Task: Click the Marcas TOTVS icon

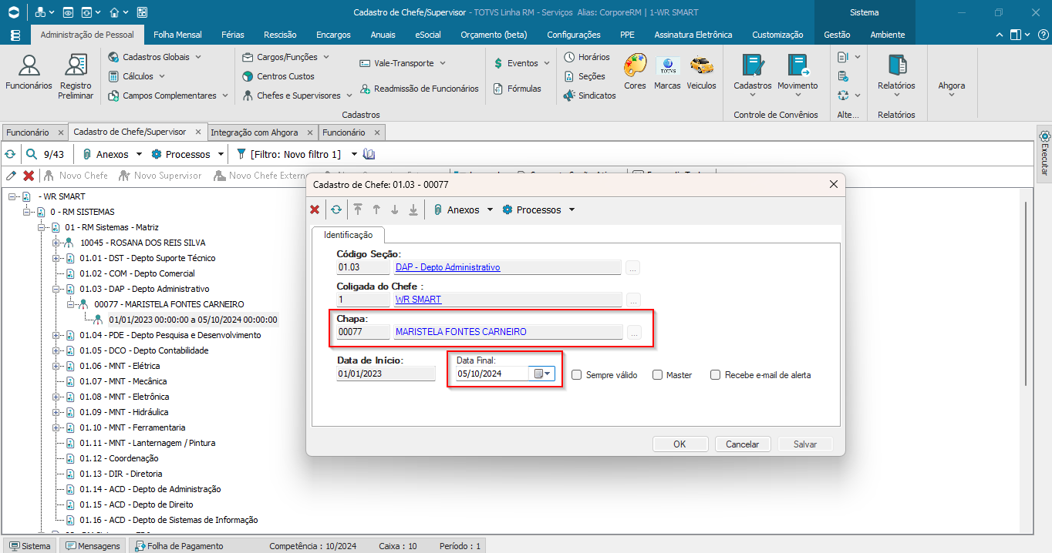Action: click(667, 72)
